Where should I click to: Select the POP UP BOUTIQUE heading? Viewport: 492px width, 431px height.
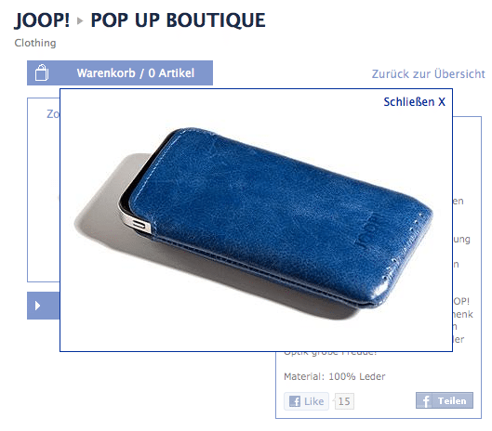tap(178, 20)
